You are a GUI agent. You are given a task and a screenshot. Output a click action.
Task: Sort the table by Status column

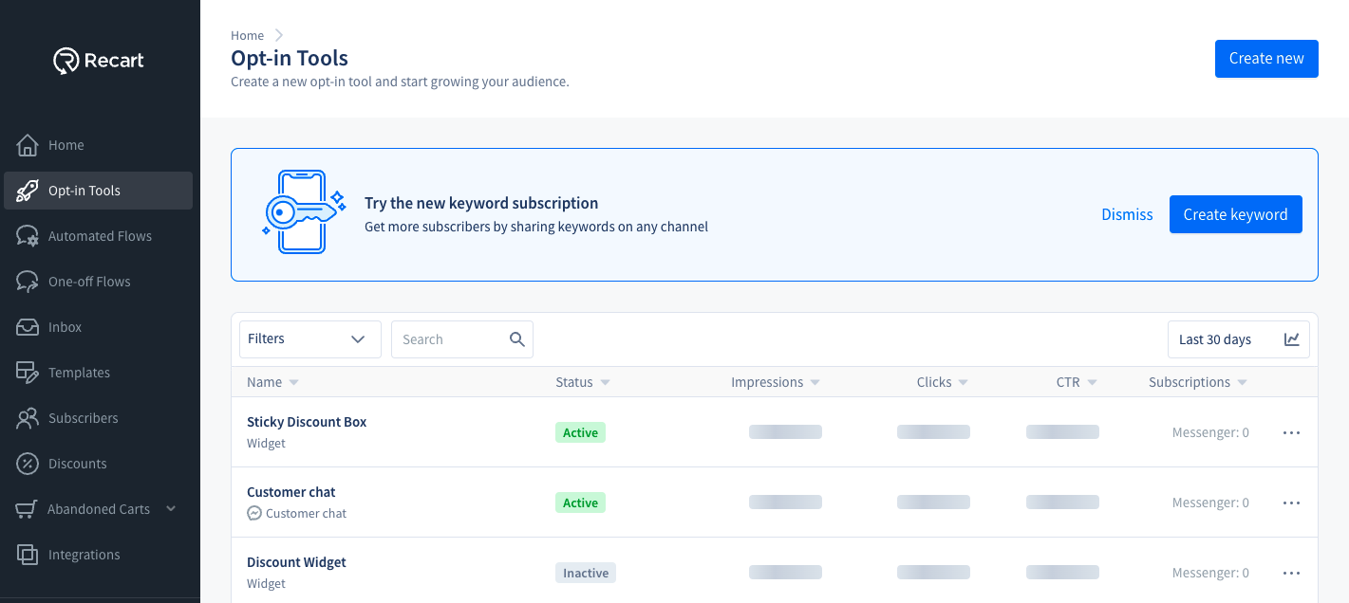pyautogui.click(x=605, y=383)
